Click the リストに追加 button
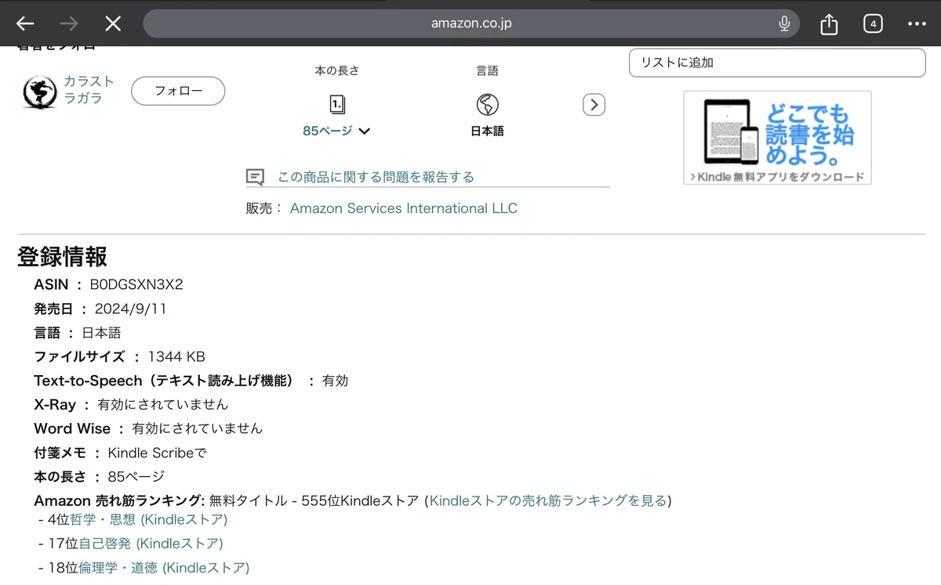Image resolution: width=941 pixels, height=585 pixels. [x=777, y=63]
